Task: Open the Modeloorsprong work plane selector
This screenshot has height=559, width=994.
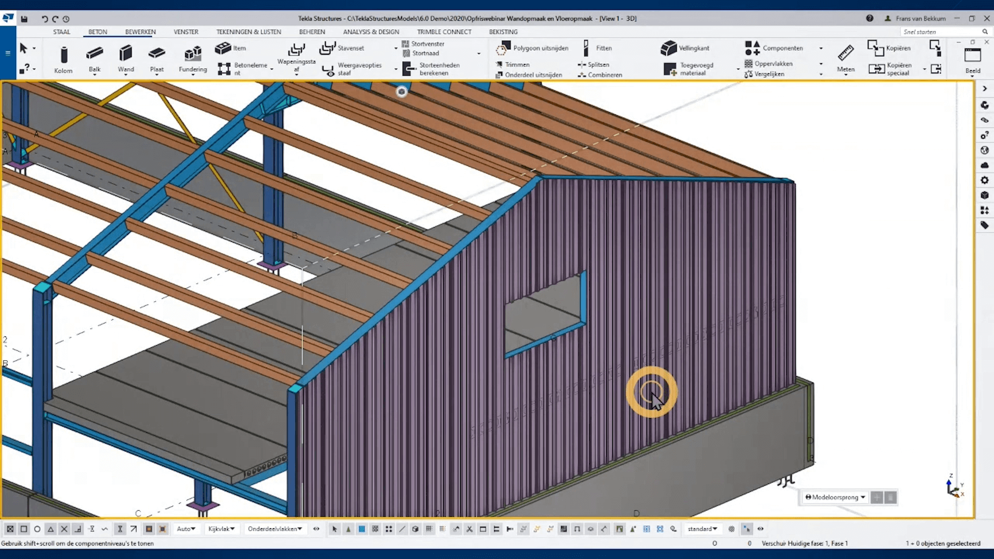Action: 835,497
